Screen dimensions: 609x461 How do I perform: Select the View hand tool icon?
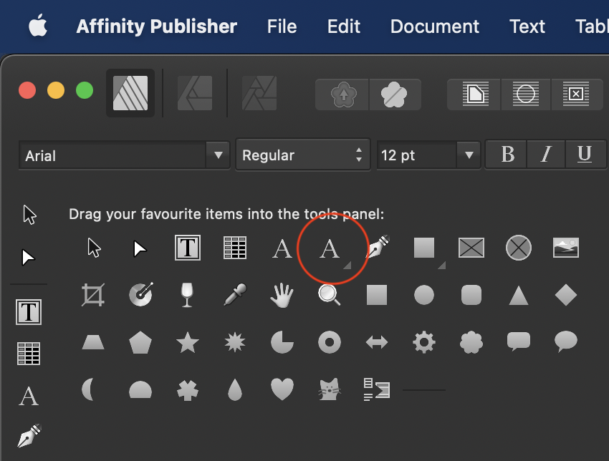282,295
